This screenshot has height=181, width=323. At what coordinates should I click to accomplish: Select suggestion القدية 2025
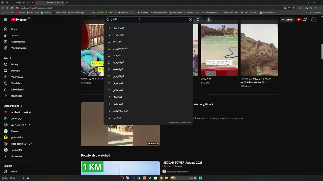click(148, 69)
